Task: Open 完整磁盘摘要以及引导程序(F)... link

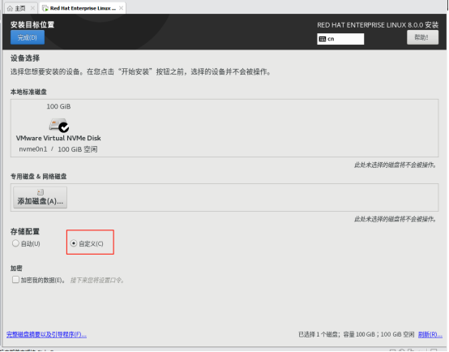Action: click(46, 334)
